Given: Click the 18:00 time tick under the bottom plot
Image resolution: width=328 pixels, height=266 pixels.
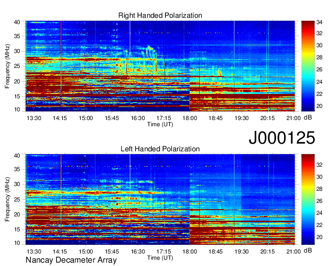Looking at the screenshot, I should pos(190,252).
